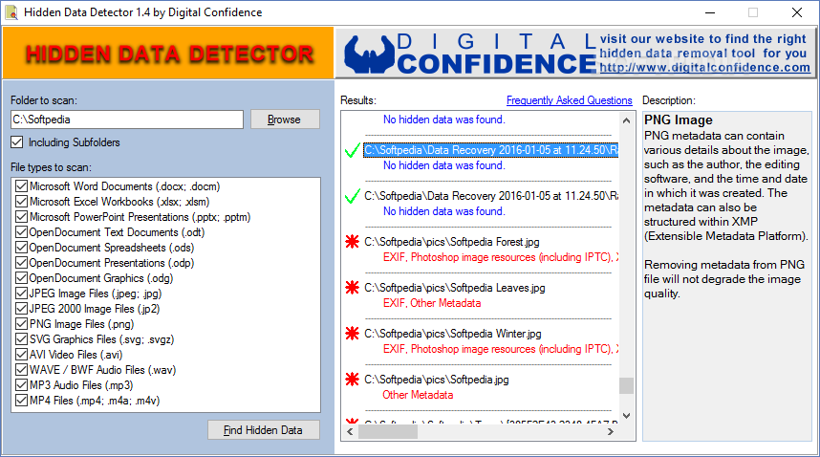Viewport: 820px width, 457px height.
Task: Select the highlighted Data Recovery result row
Action: point(491,150)
